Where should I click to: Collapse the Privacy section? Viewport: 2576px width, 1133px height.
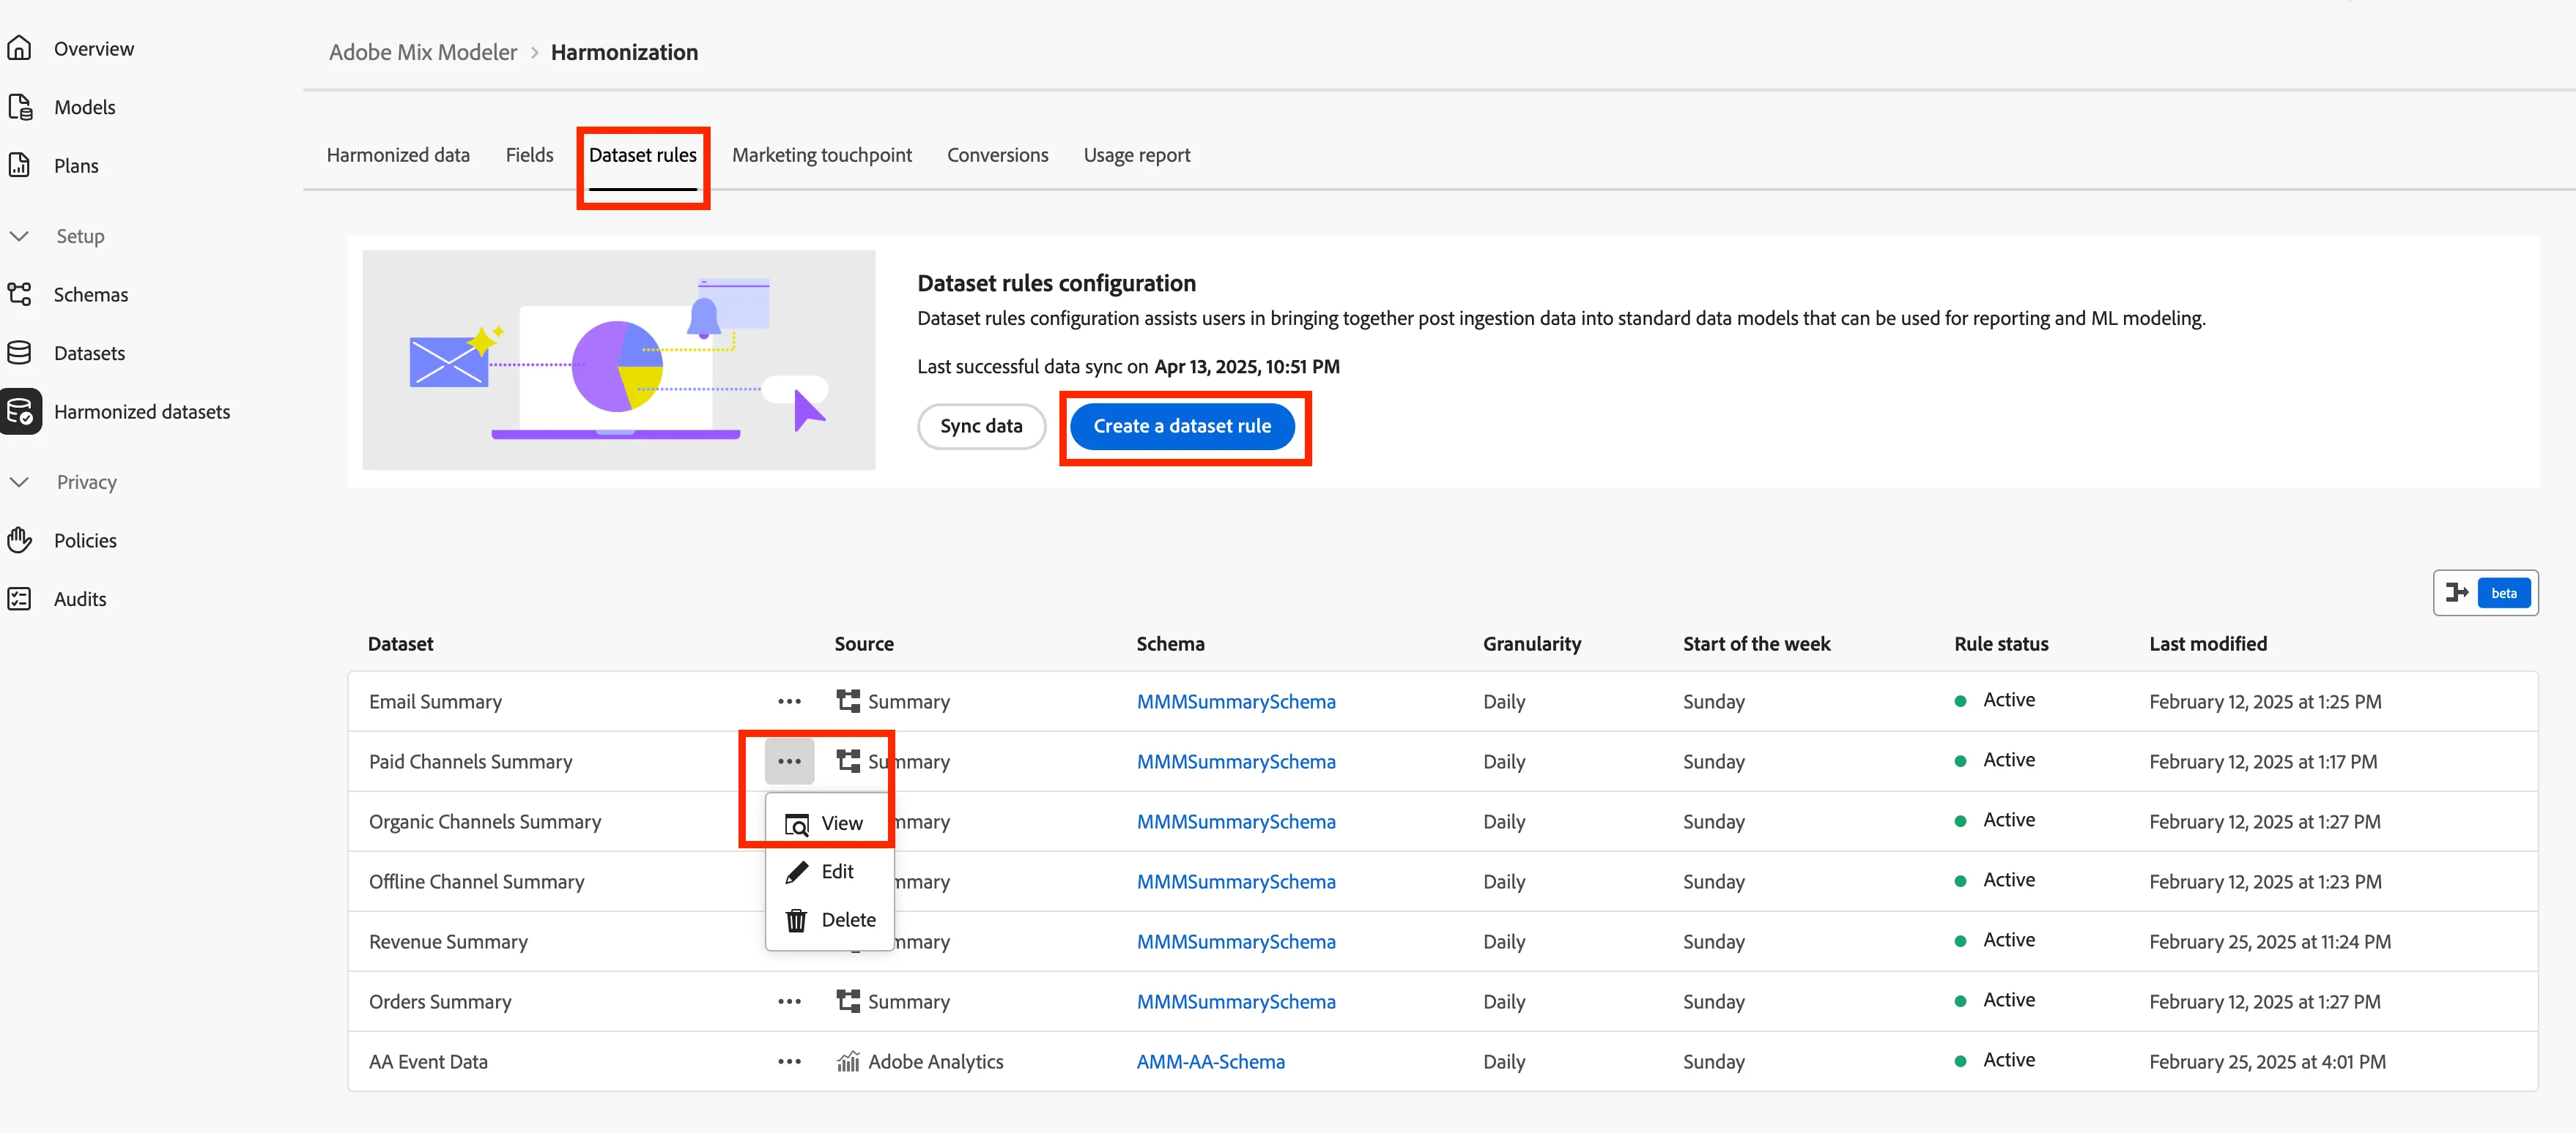point(19,482)
